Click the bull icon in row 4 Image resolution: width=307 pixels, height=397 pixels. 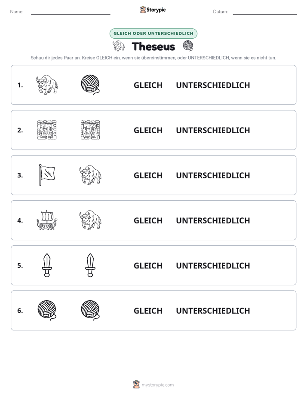click(90, 220)
